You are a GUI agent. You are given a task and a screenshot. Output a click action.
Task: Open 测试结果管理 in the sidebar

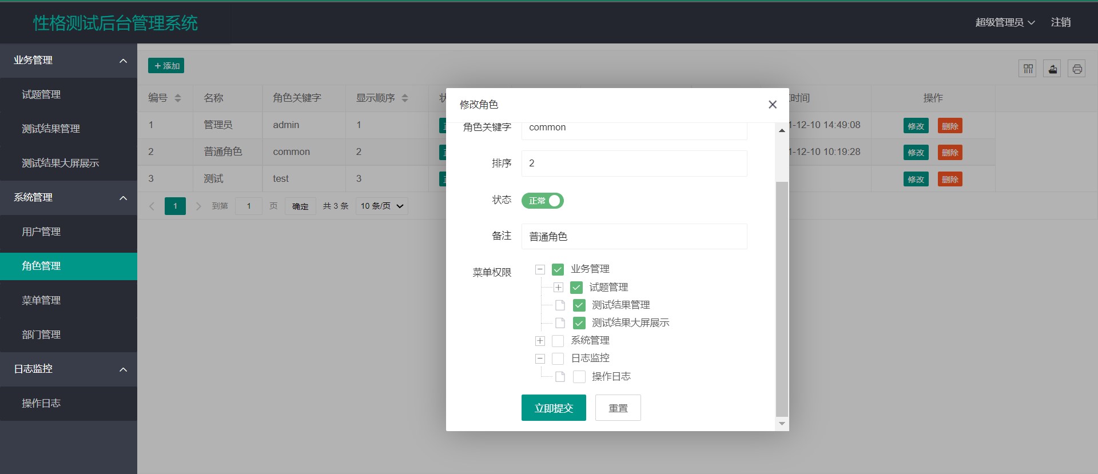tap(69, 129)
